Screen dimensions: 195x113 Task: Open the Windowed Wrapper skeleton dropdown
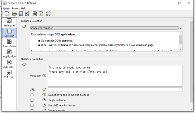[106, 28]
